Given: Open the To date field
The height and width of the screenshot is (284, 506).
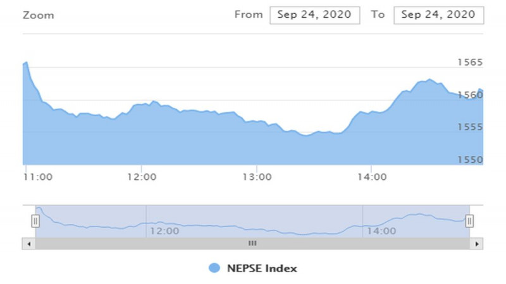Looking at the screenshot, I should 438,15.
